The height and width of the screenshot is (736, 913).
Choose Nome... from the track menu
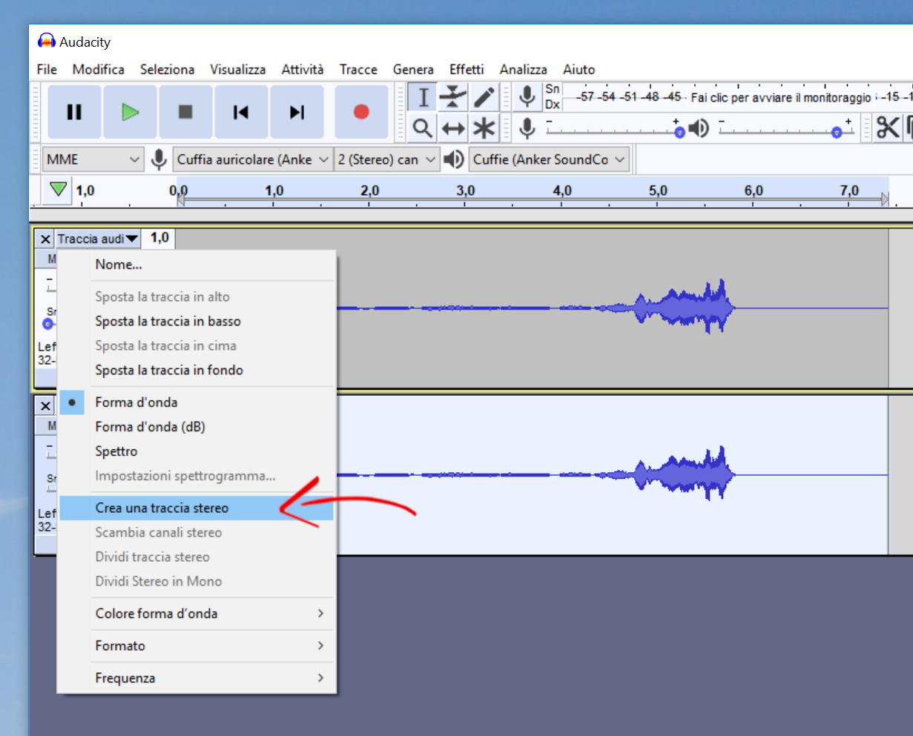(x=197, y=265)
